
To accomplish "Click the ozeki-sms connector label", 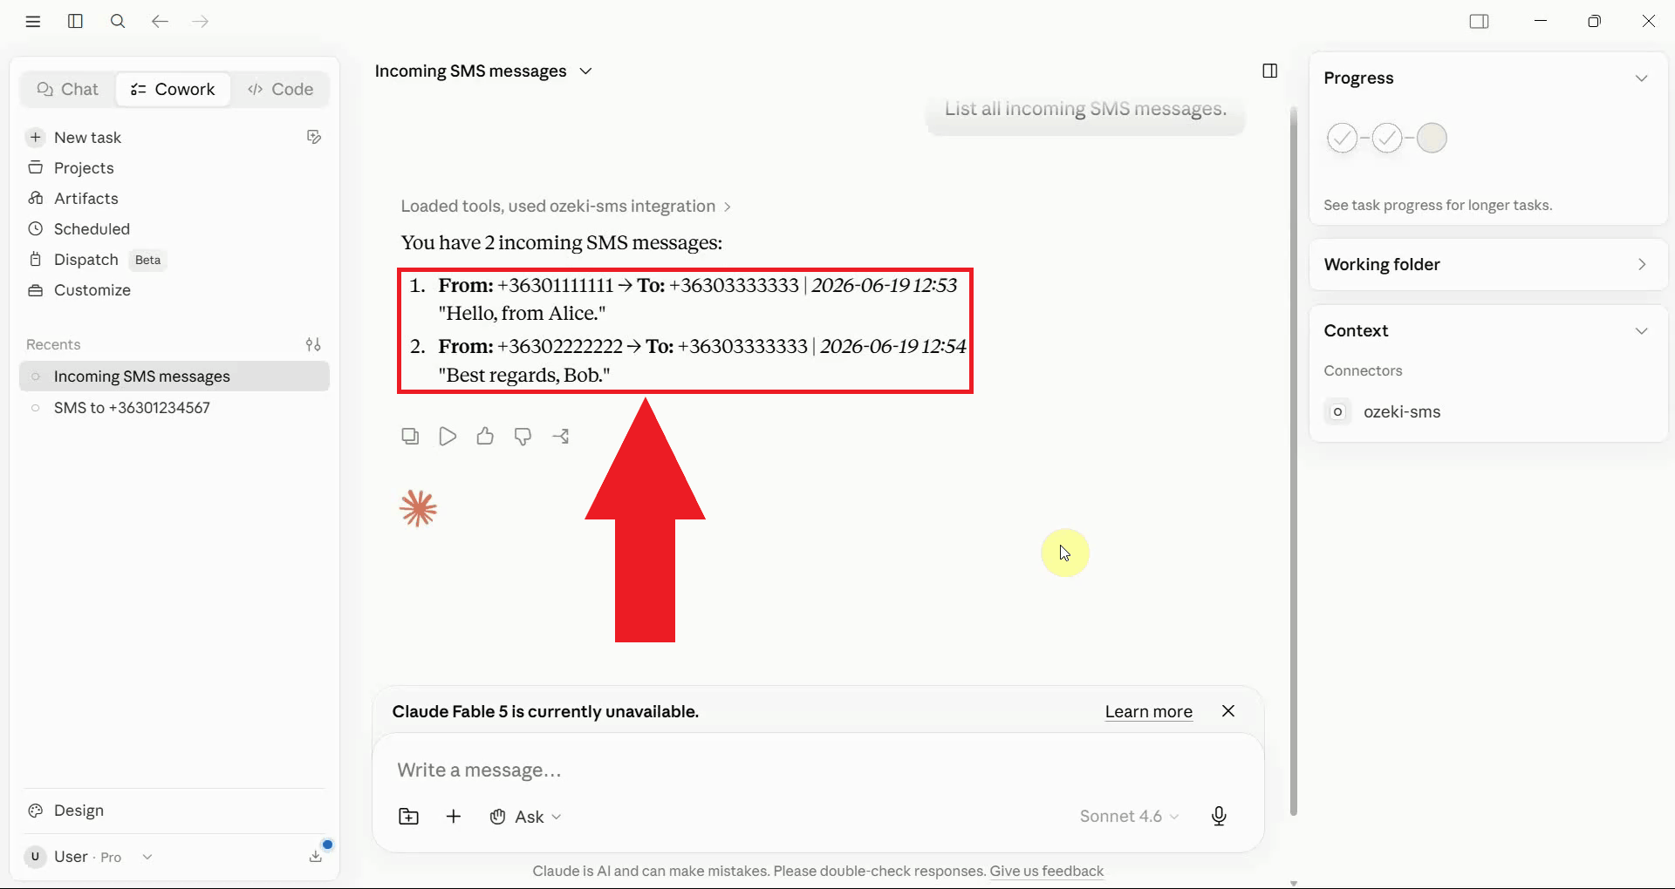I will click(1401, 411).
